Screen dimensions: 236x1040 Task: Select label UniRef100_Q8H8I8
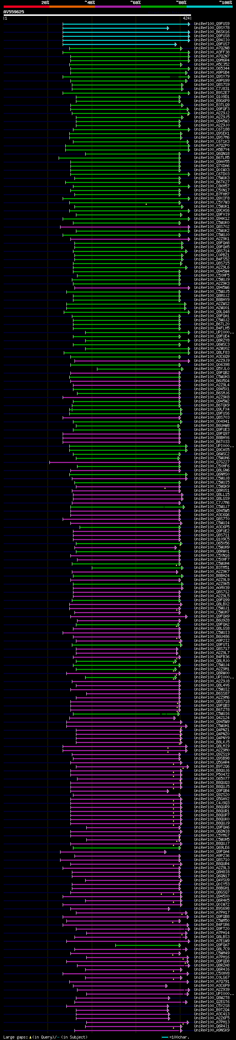(212, 872)
